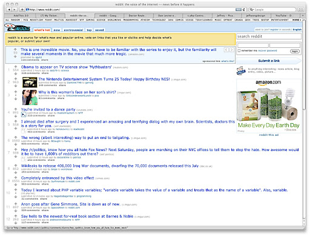Downvote the dance party post
The image size is (310, 236).
click(16, 116)
